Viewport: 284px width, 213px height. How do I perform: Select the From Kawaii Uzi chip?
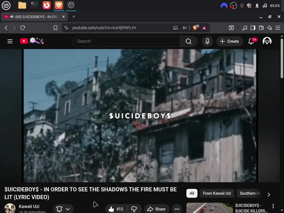(217, 193)
